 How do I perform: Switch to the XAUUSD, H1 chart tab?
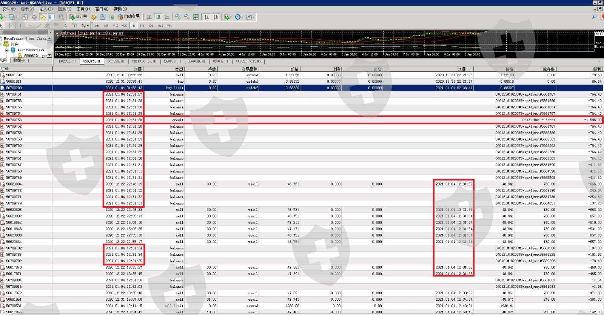click(172, 61)
